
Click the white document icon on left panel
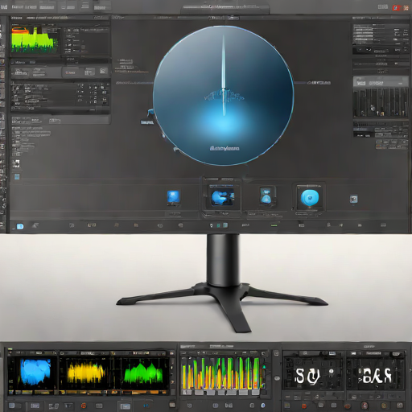click(x=16, y=163)
